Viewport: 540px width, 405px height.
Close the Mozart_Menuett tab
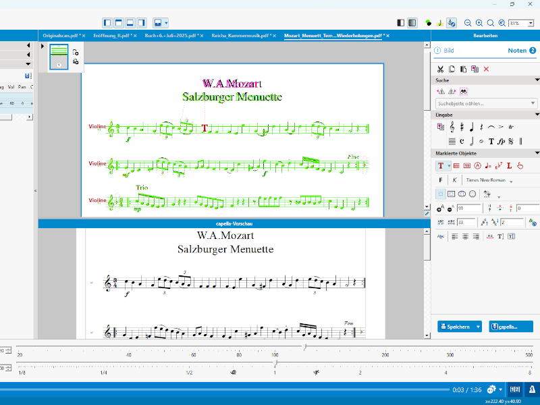click(387, 36)
